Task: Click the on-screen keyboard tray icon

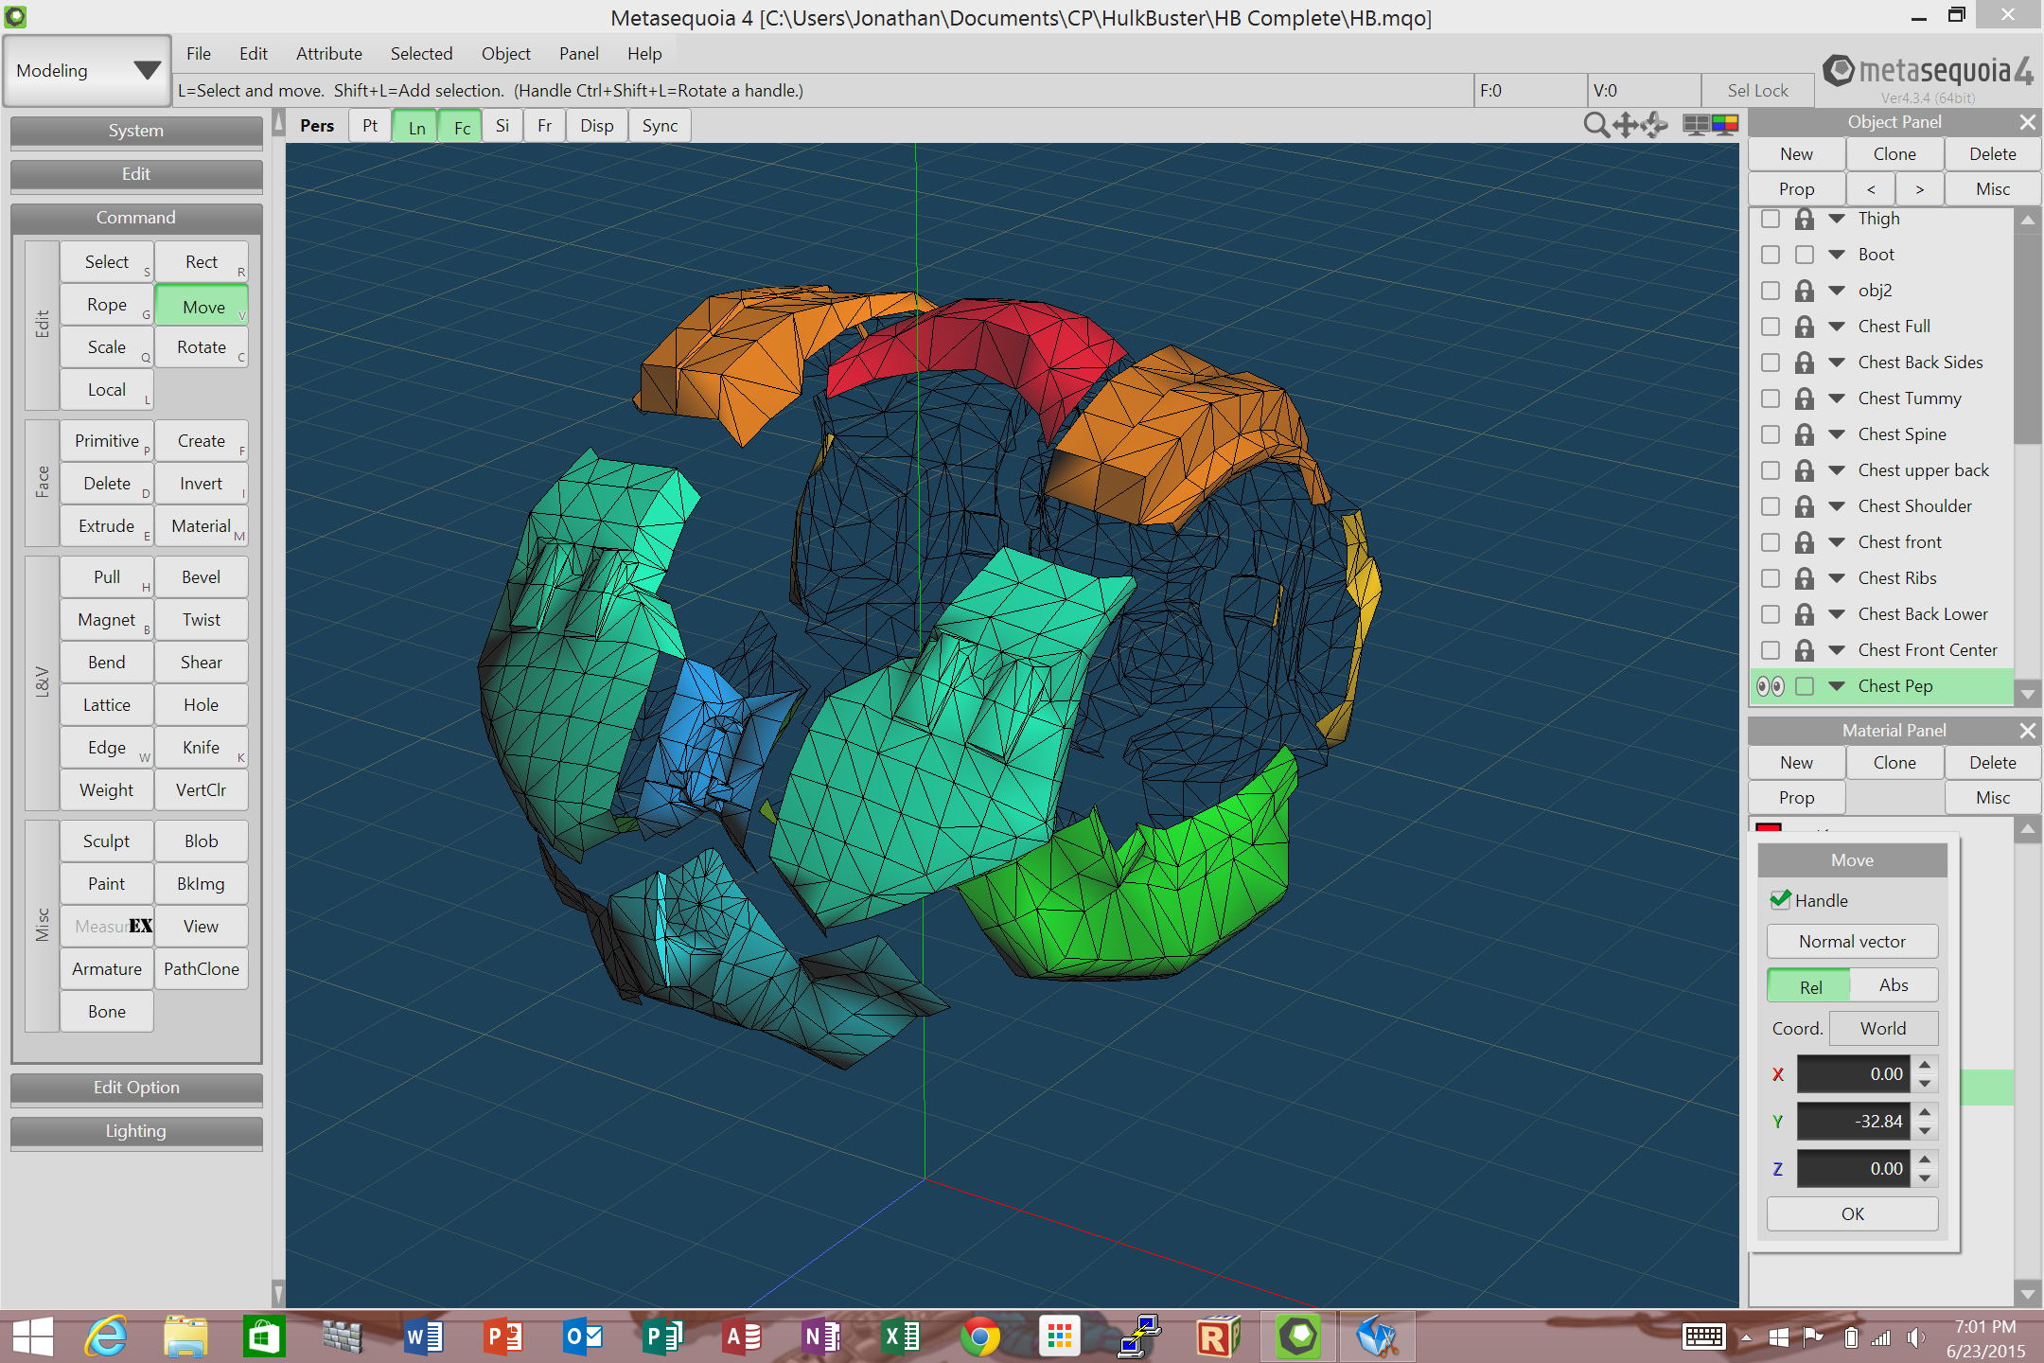Action: tap(1703, 1337)
